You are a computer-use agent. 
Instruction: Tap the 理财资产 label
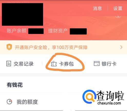[x=58, y=31]
